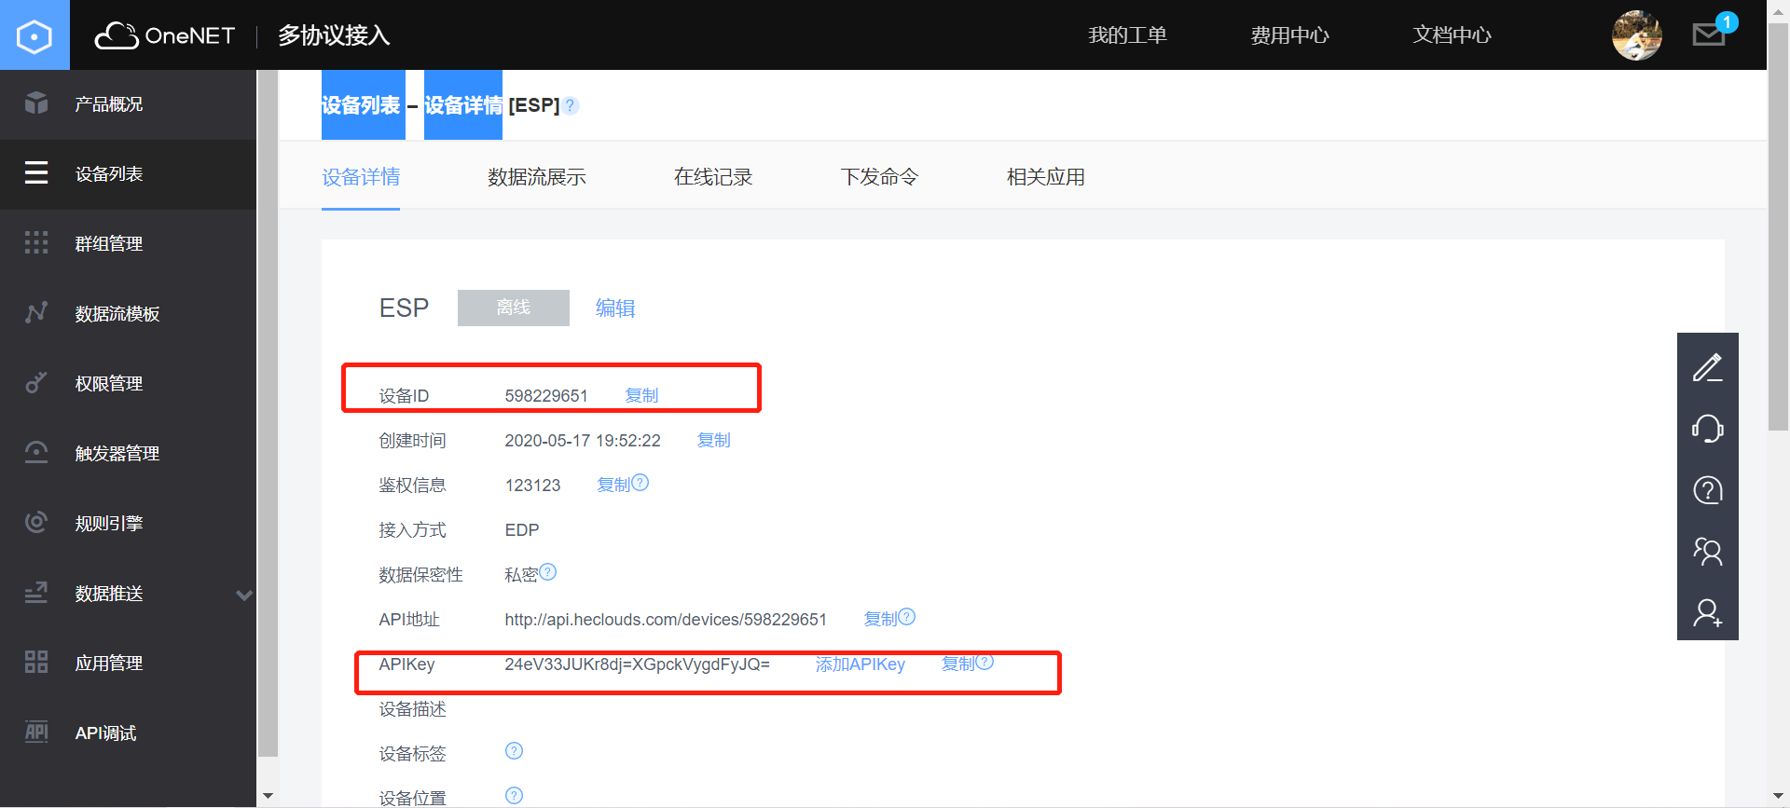Click help icon in 设备位置 row
1790x808 pixels.
[514, 795]
